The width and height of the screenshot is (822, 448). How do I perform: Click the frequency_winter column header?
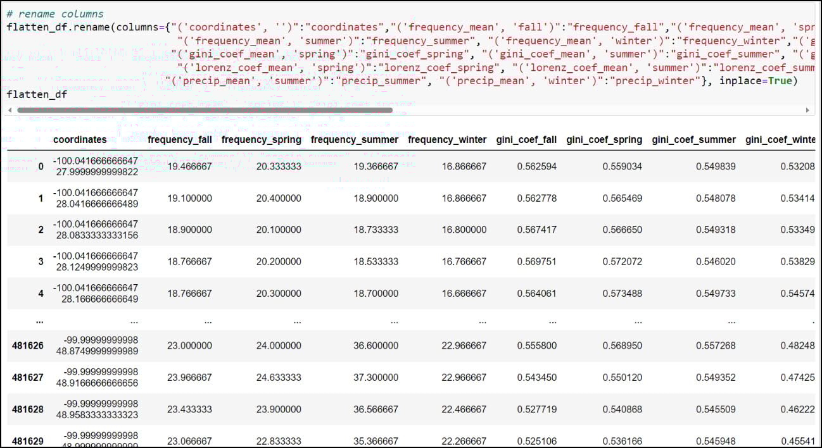447,140
